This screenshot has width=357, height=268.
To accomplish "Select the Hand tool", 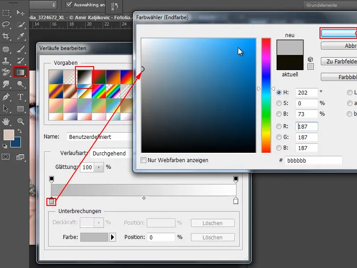I will tap(6, 121).
